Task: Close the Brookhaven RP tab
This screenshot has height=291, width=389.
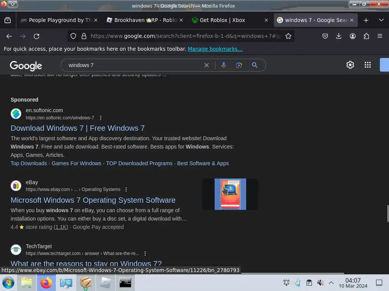Action: (x=181, y=20)
